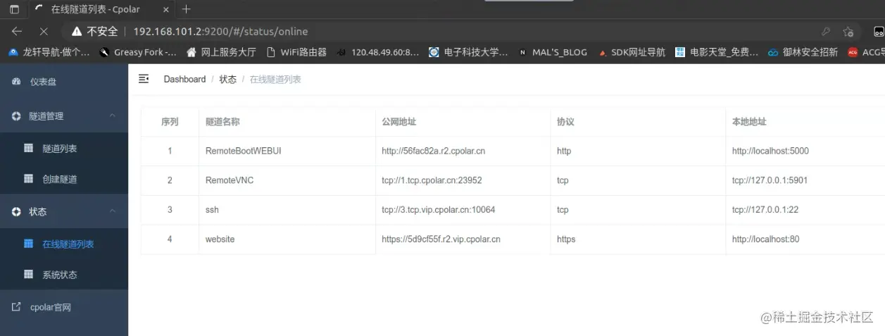Viewport: 885px width, 336px height.
Task: Click the 状态 breadcrumb
Action: pos(228,80)
